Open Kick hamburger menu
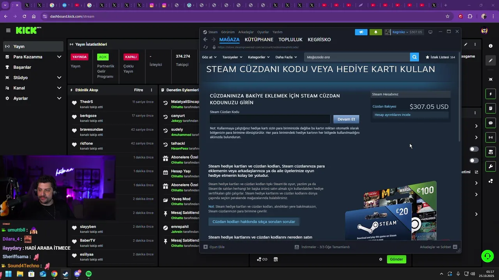499x280 pixels. [x=8, y=30]
